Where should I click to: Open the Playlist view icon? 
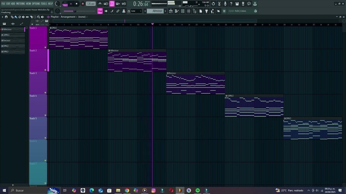coord(171,11)
